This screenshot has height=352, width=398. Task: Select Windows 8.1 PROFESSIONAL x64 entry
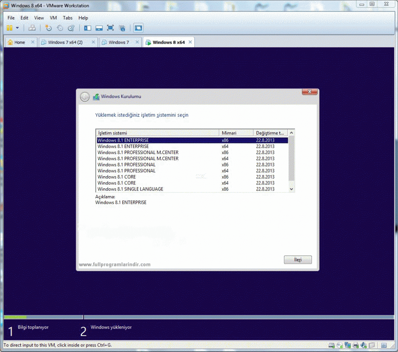[x=126, y=171]
